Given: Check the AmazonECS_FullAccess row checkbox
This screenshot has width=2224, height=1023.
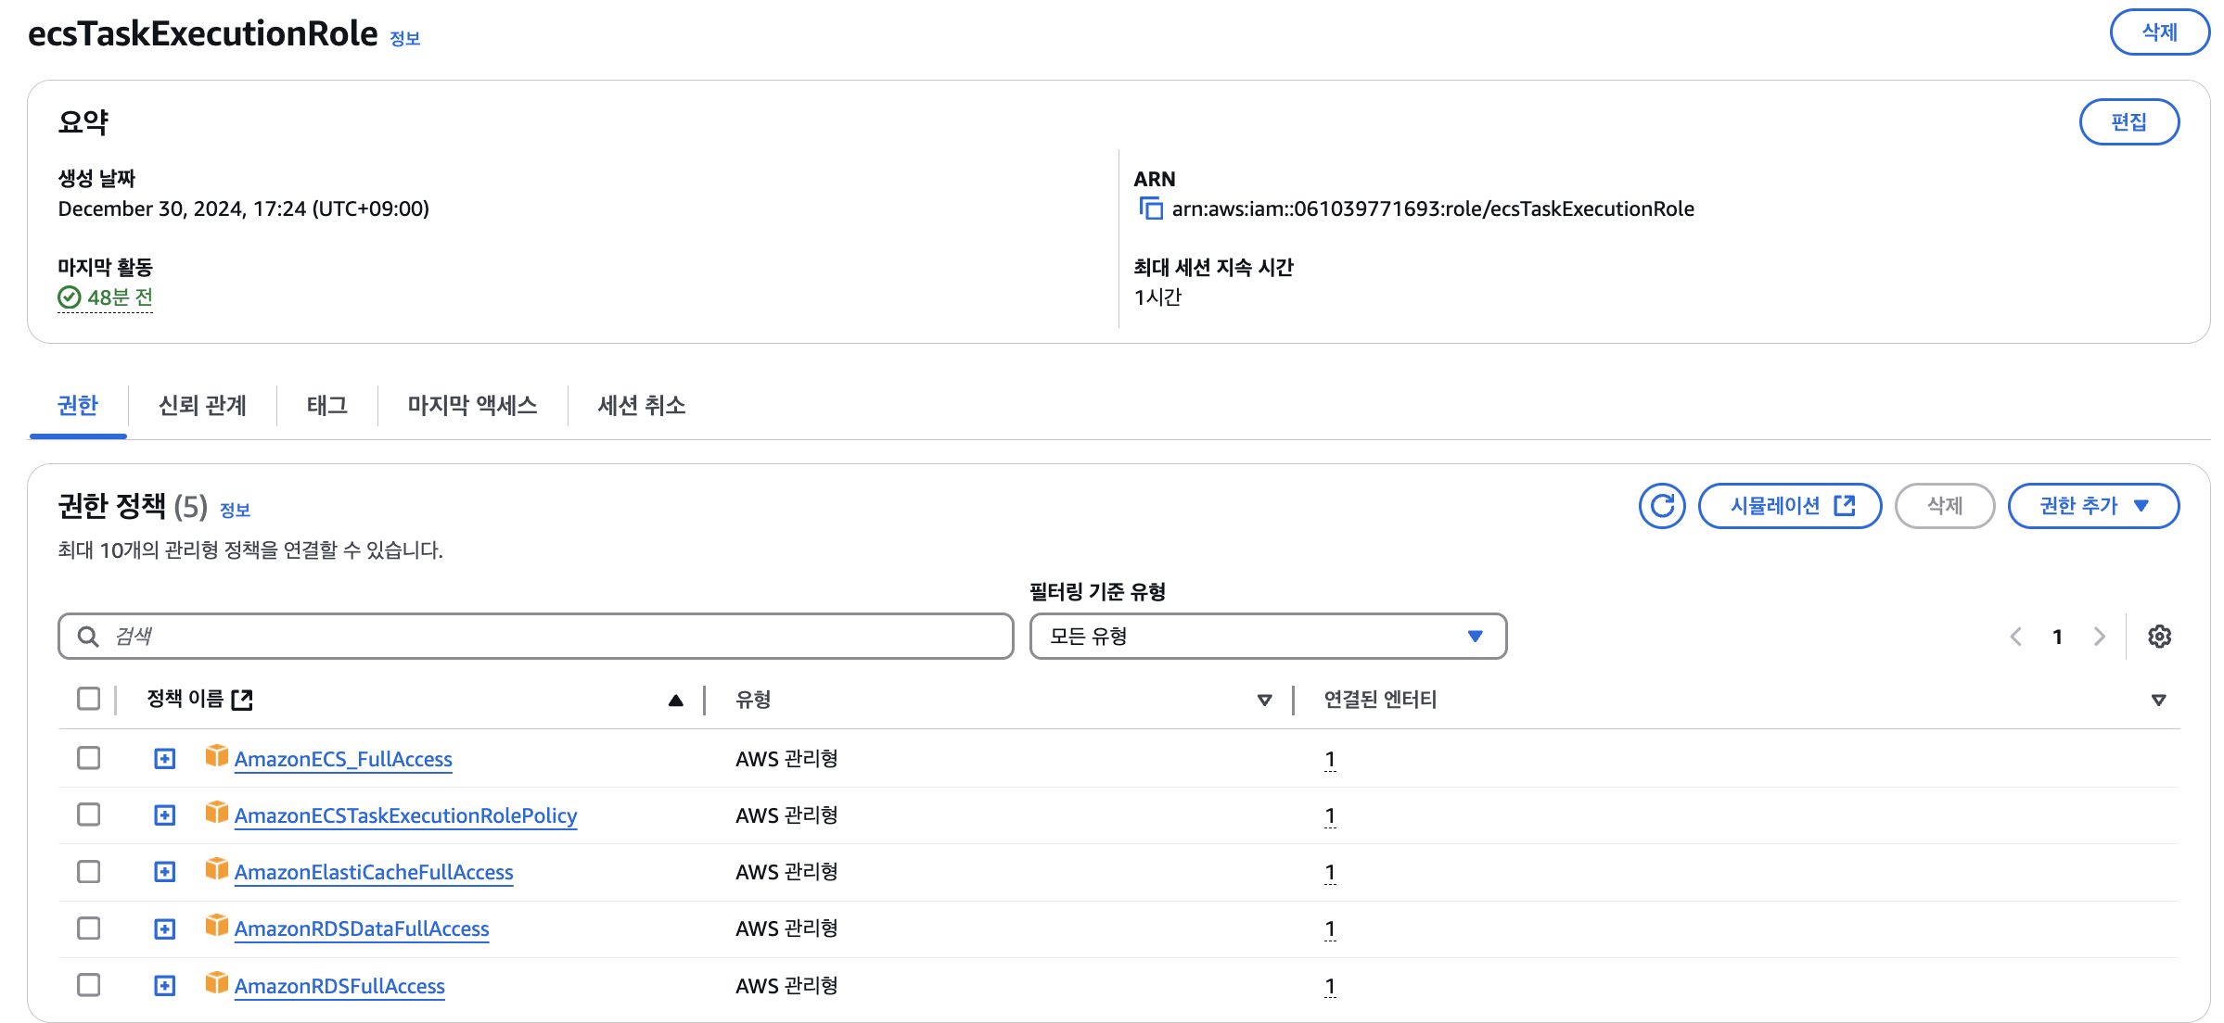Looking at the screenshot, I should tap(89, 758).
